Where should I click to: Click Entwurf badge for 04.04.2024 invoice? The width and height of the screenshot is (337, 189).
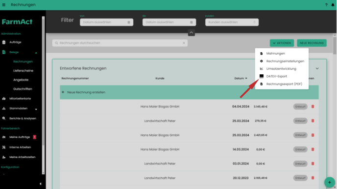pyautogui.click(x=300, y=106)
